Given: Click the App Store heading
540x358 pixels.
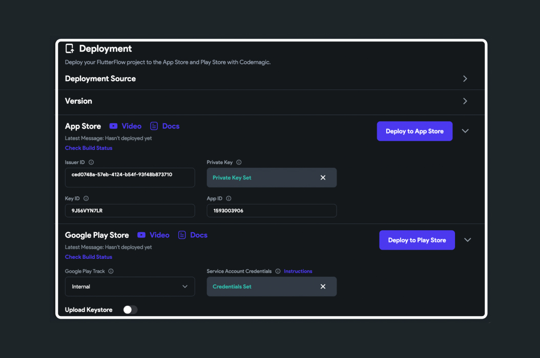Looking at the screenshot, I should tap(83, 126).
